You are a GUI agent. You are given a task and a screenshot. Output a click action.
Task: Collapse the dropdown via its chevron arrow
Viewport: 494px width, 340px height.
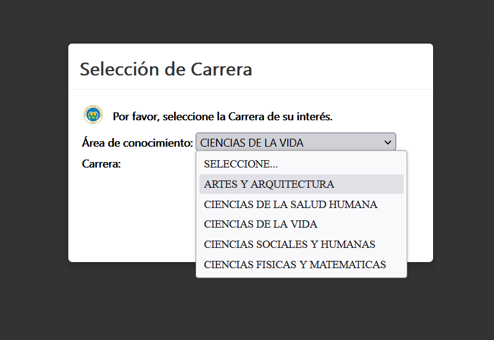(388, 142)
